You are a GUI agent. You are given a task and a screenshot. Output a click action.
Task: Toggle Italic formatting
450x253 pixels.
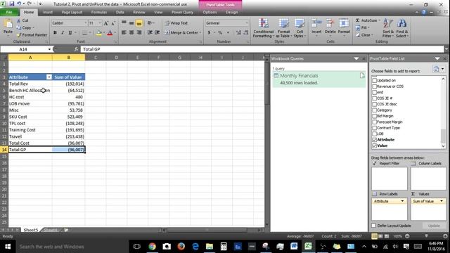coord(63,33)
